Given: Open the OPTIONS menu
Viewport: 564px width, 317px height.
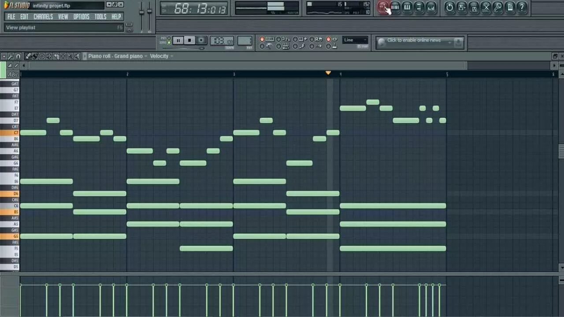Looking at the screenshot, I should tap(81, 17).
